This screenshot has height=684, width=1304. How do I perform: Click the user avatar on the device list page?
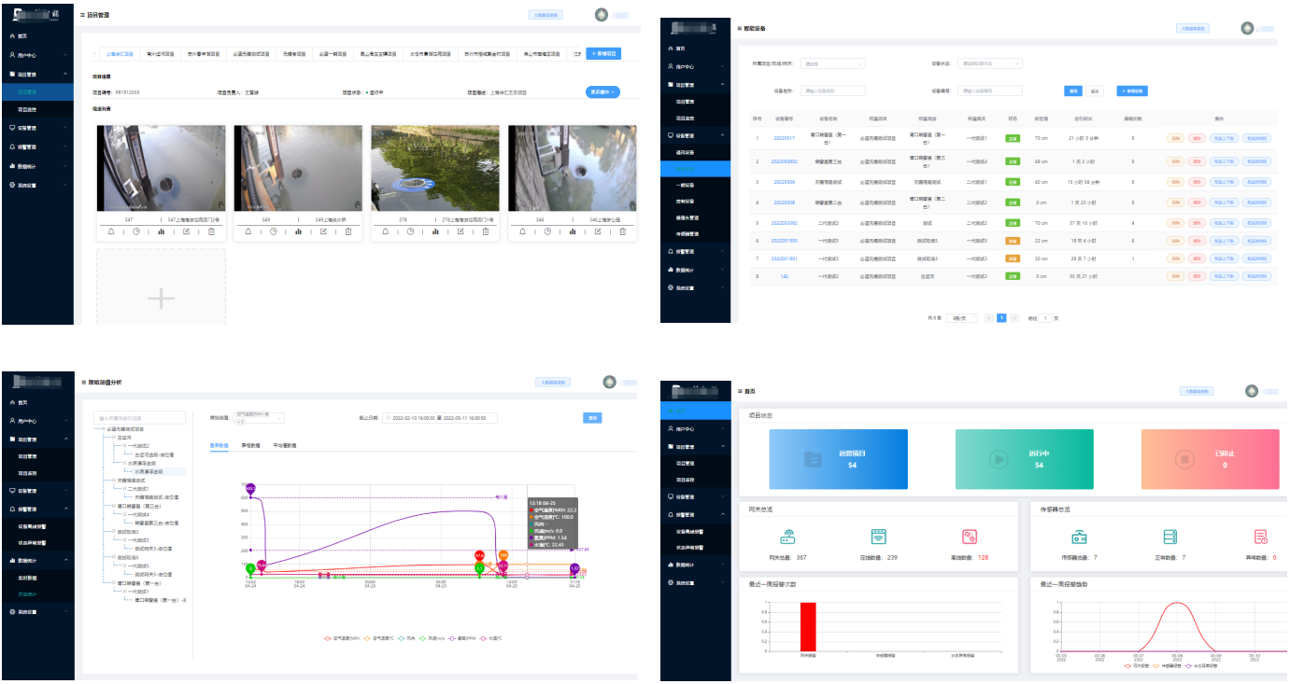[1247, 29]
